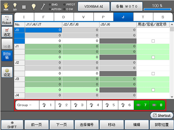Check the J1 row checkbox
This screenshot has height=130, width=174.
point(153,57)
